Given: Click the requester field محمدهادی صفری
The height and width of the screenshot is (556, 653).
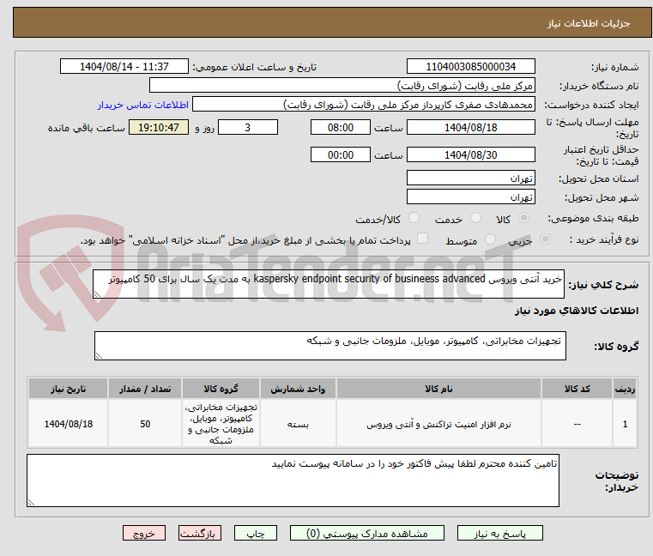Looking at the screenshot, I should pos(364,104).
